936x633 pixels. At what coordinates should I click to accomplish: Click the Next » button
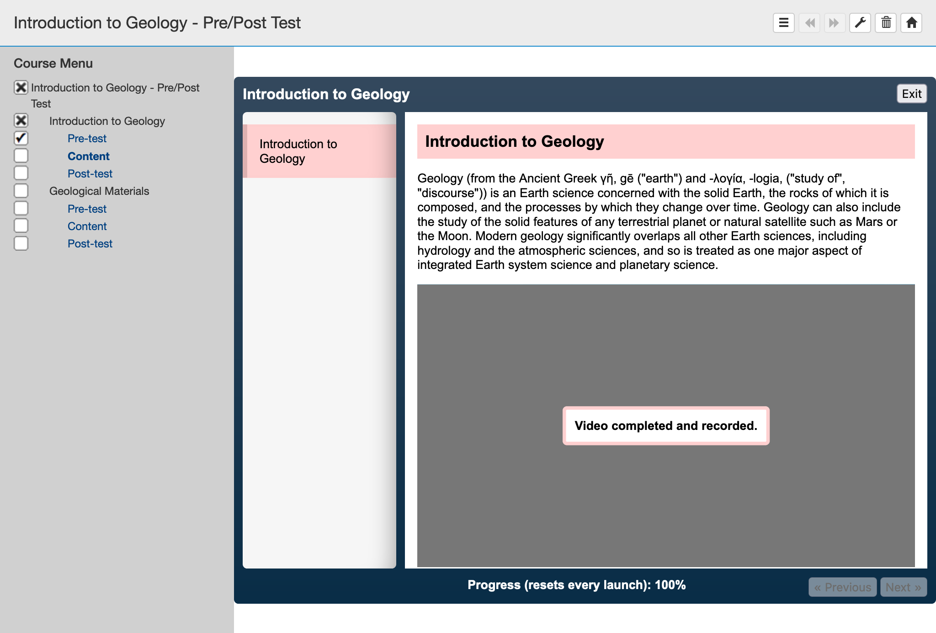coord(903,587)
